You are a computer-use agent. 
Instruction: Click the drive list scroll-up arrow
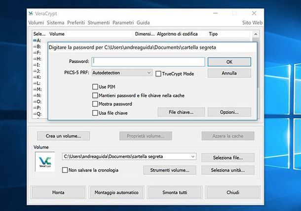tap(256, 34)
